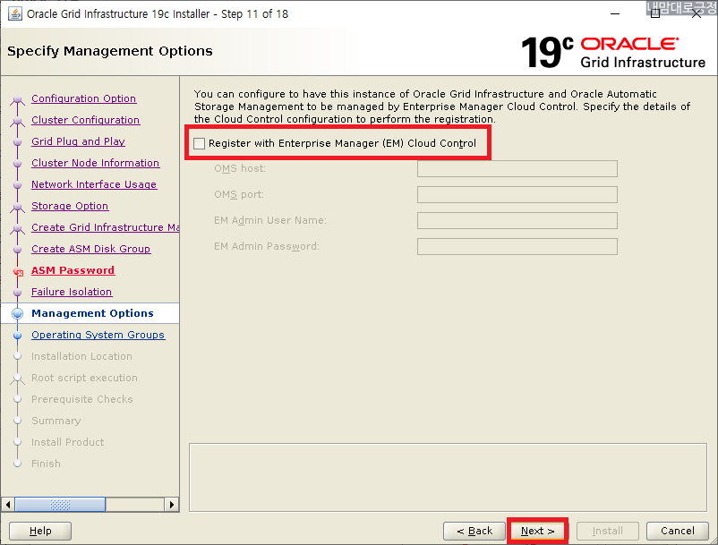This screenshot has width=718, height=545.
Task: Click the Finish step text
Action: point(46,464)
